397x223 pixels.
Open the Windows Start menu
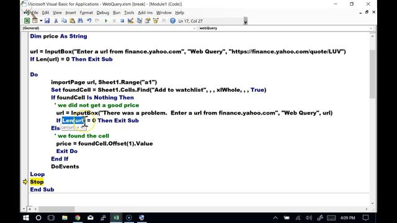click(x=26, y=217)
